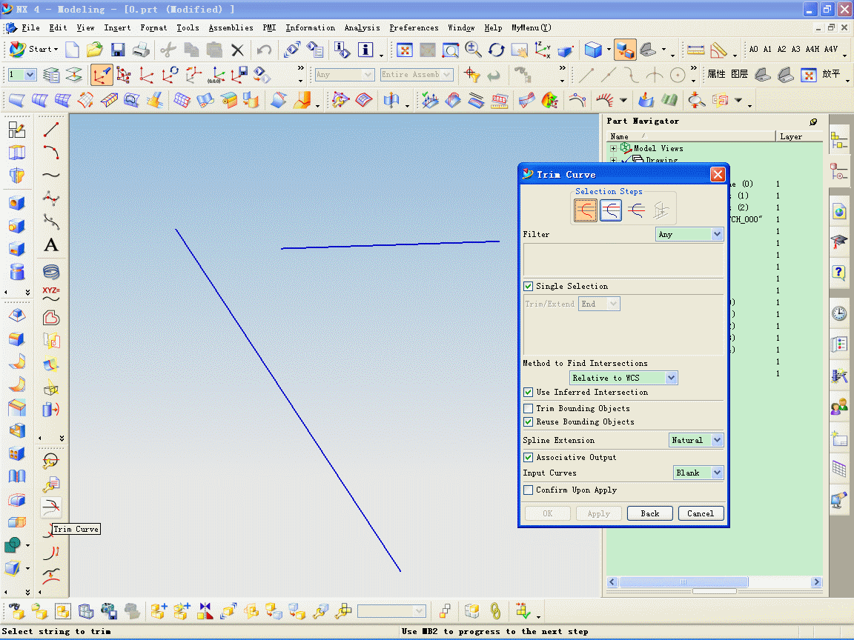Select the first Trim Curve selection step

tap(586, 210)
